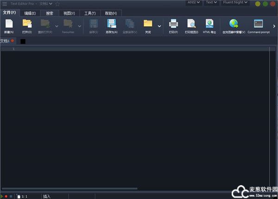Open the 视图(V) ribbon tab

(69, 13)
